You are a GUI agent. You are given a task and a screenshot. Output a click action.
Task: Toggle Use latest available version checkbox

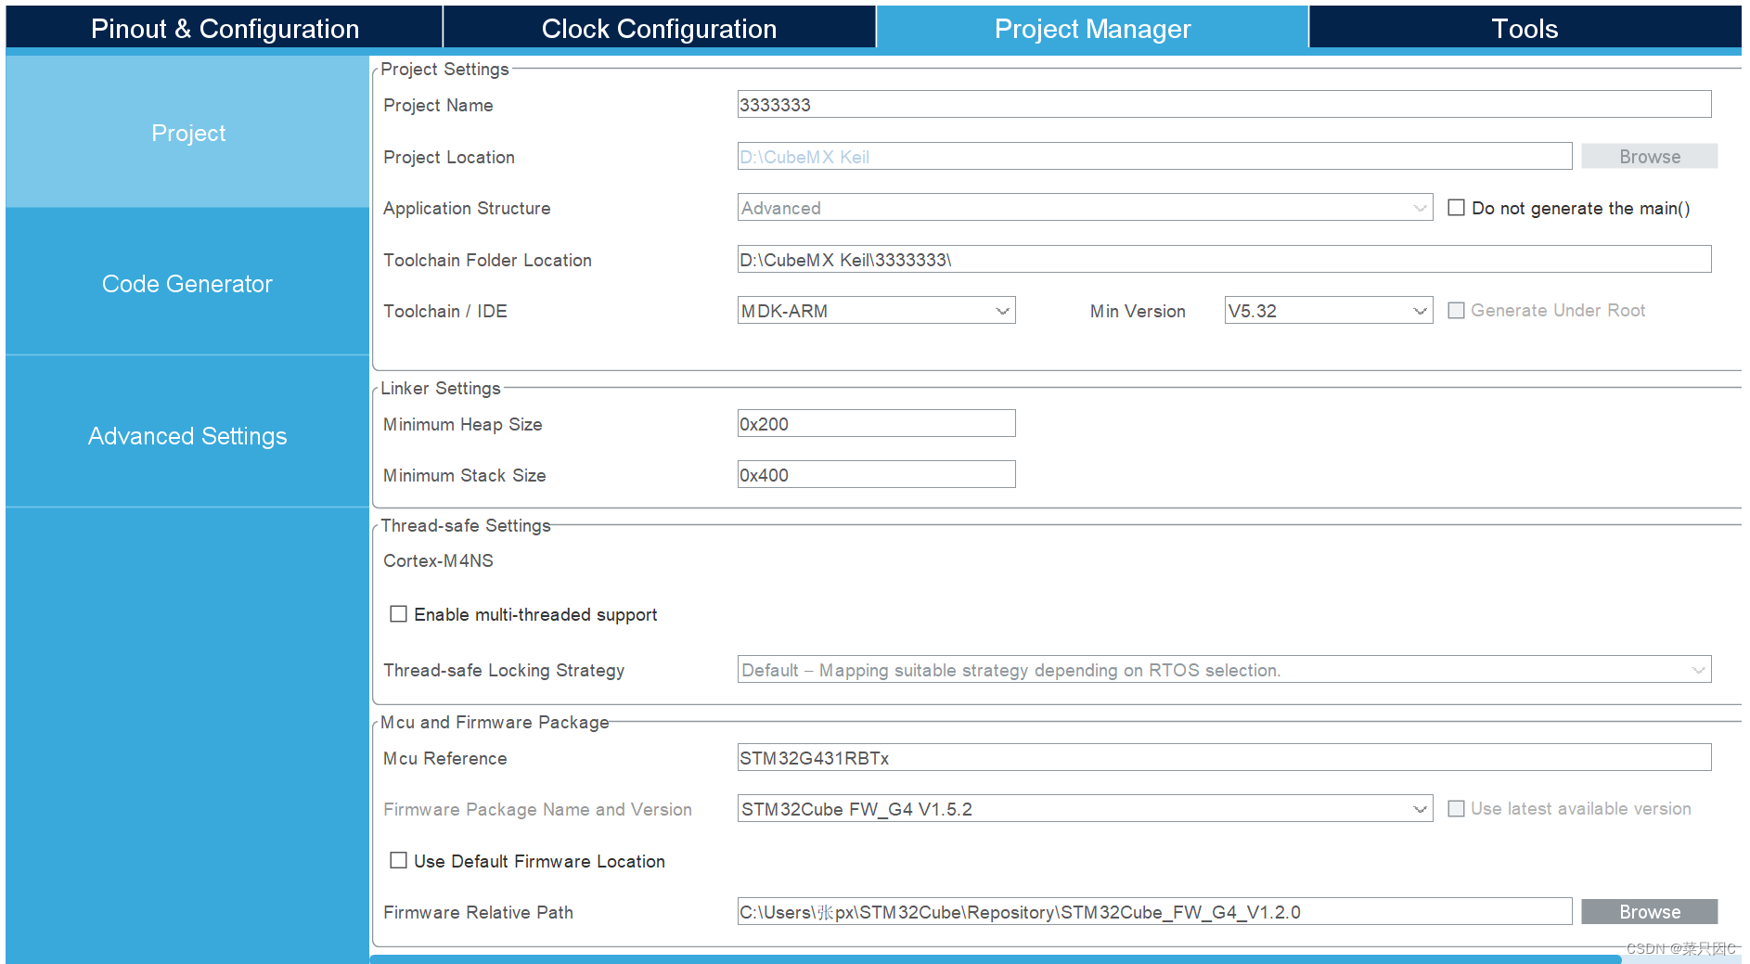click(1457, 808)
